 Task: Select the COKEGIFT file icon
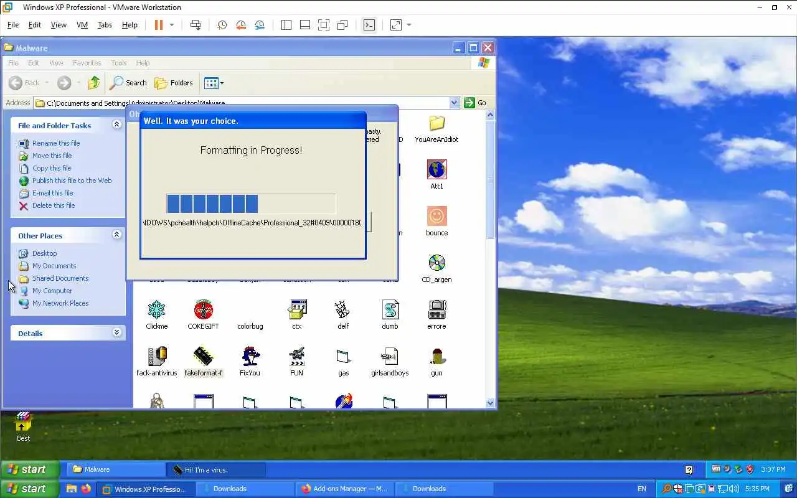pyautogui.click(x=203, y=309)
